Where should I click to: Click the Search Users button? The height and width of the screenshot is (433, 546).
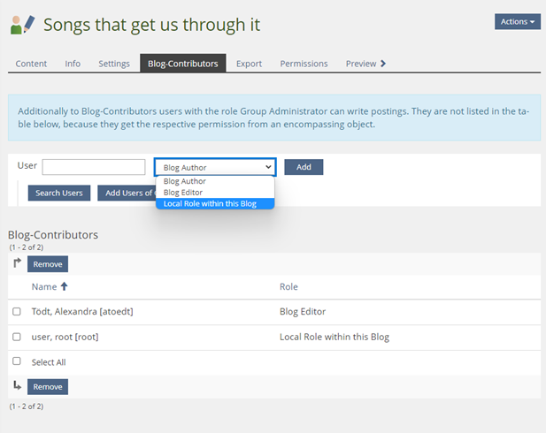[59, 193]
